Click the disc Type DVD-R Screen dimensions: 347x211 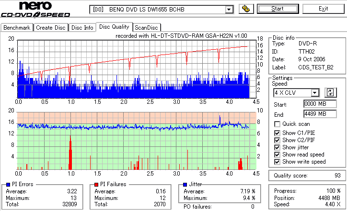(308, 44)
